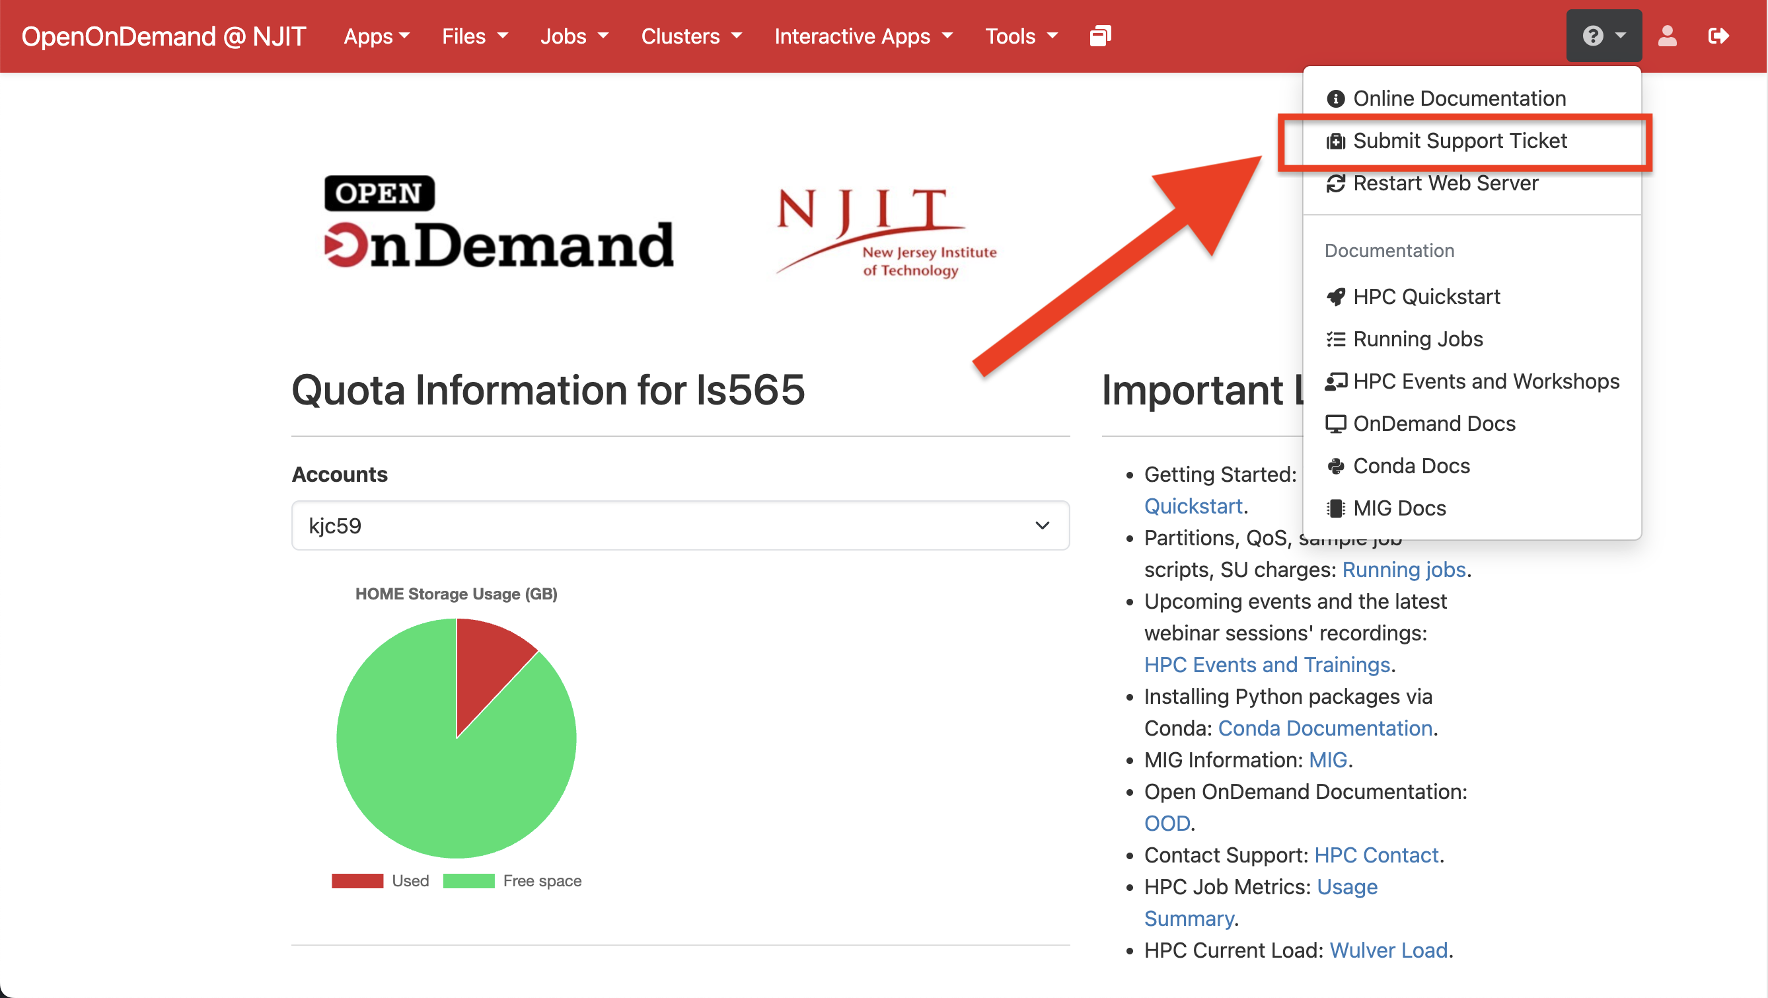The height and width of the screenshot is (998, 1768).
Task: Toggle the Free space legend entry
Action: coord(513,880)
